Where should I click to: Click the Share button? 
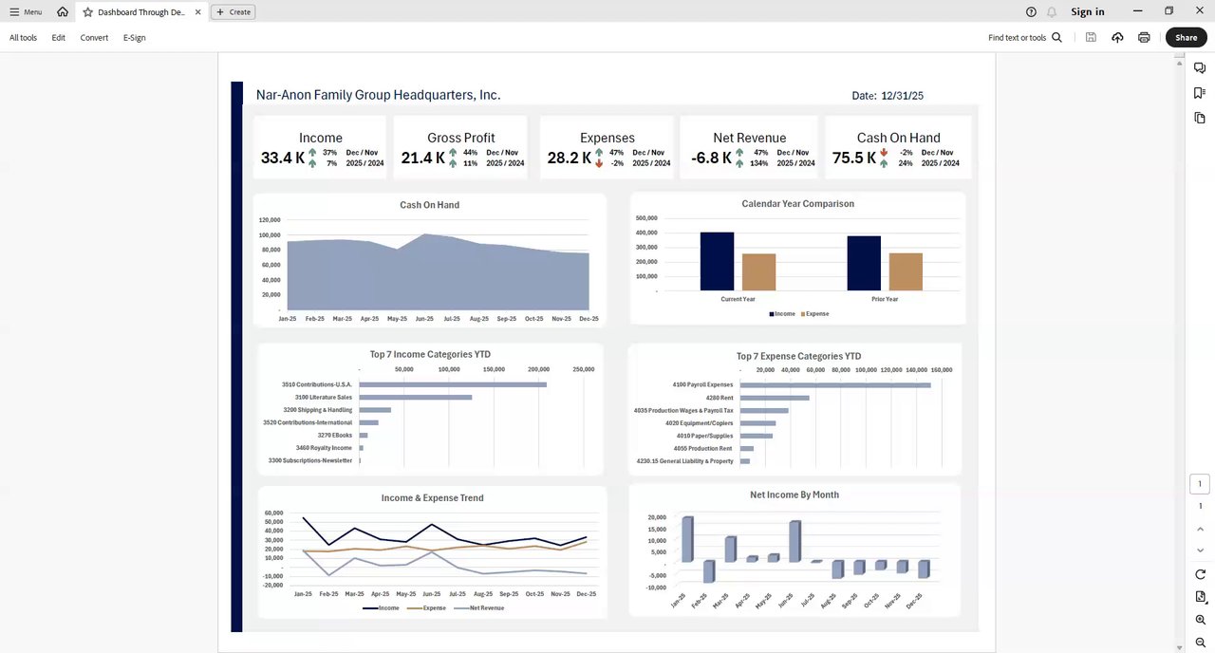[1186, 38]
